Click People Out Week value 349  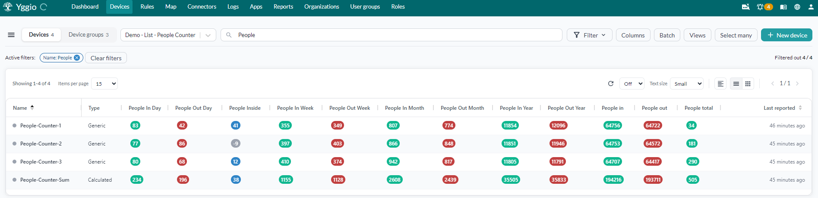click(x=338, y=126)
